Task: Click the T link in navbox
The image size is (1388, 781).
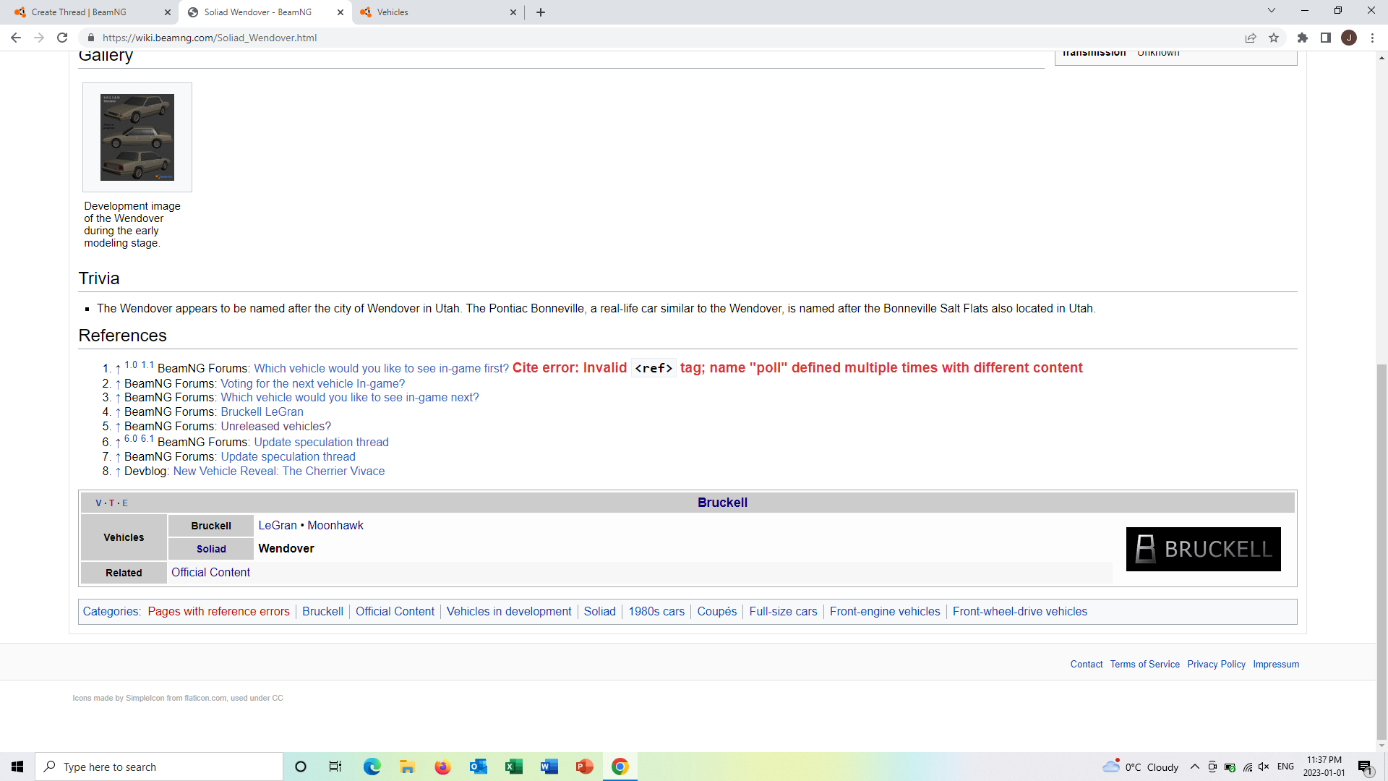Action: [112, 503]
